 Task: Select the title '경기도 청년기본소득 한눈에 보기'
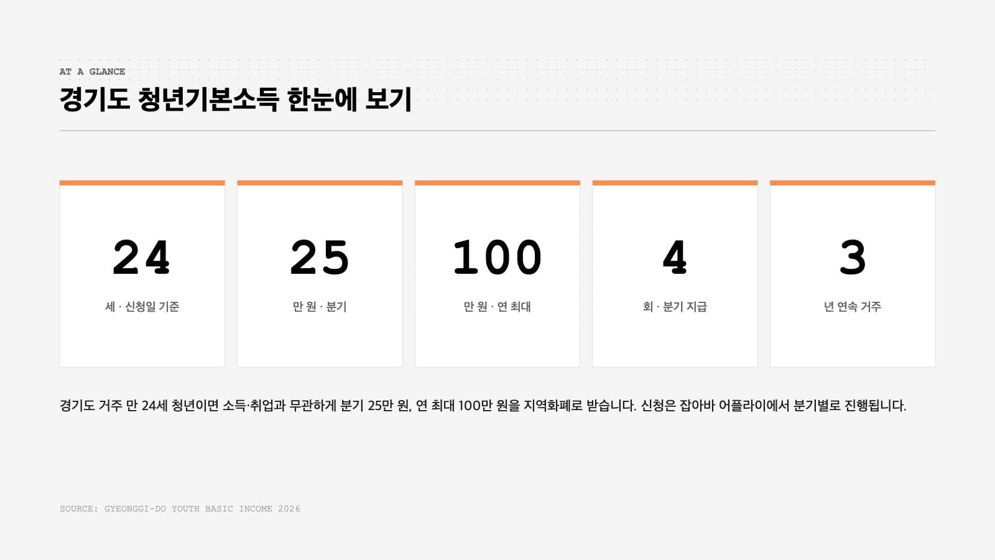[x=236, y=100]
